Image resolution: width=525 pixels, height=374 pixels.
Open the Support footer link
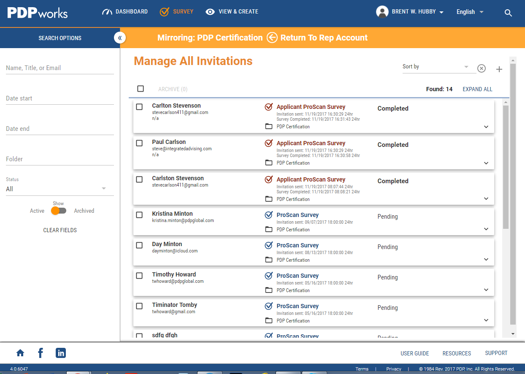click(496, 353)
